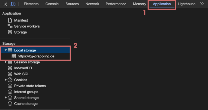Click the inspect element picker icon

click(x=5, y=4)
